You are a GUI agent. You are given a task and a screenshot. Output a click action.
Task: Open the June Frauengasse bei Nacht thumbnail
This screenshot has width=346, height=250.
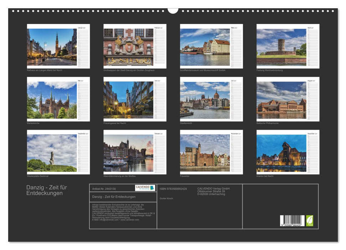click(x=135, y=99)
